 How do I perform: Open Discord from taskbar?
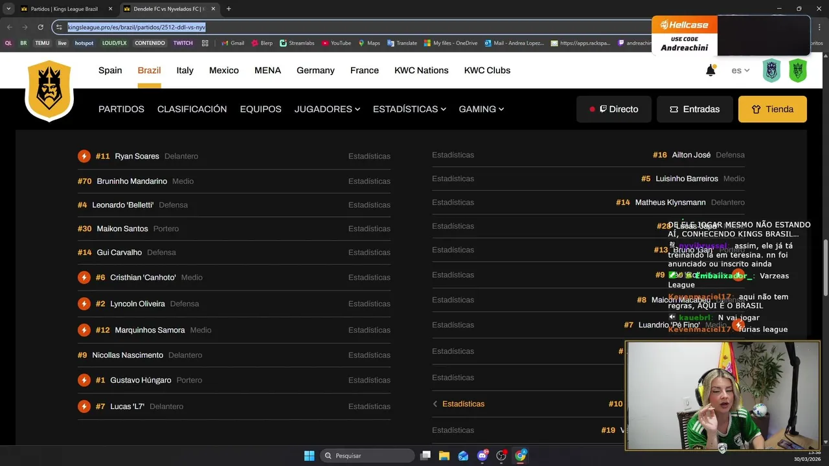482,456
